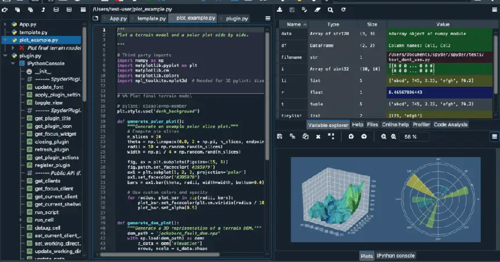
Task: Select the debug_cell method in outline
Action: 48,228
